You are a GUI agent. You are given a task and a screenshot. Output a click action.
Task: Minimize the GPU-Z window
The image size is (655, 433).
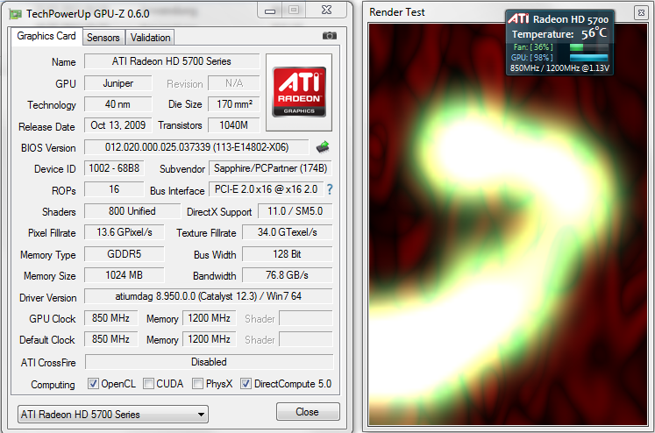(x=270, y=11)
